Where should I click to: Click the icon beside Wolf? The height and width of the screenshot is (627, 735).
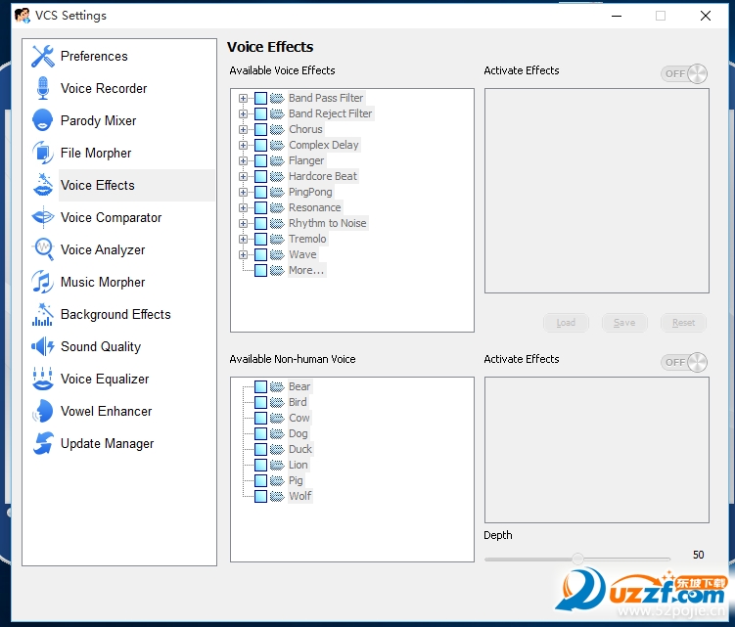tap(277, 496)
